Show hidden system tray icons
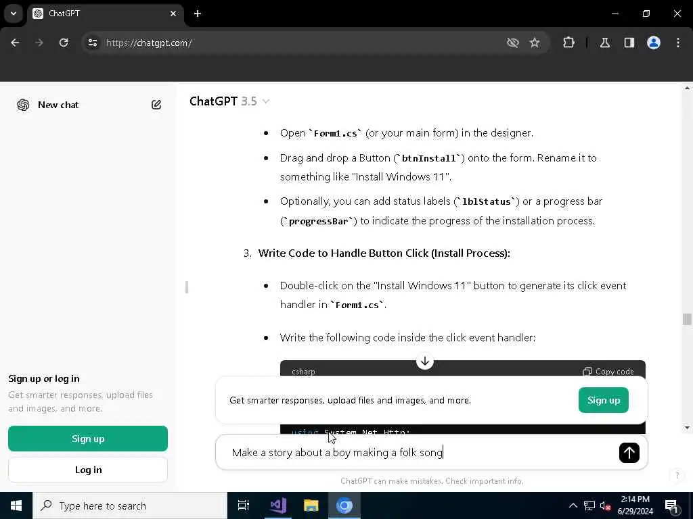The height and width of the screenshot is (519, 693). point(573,505)
